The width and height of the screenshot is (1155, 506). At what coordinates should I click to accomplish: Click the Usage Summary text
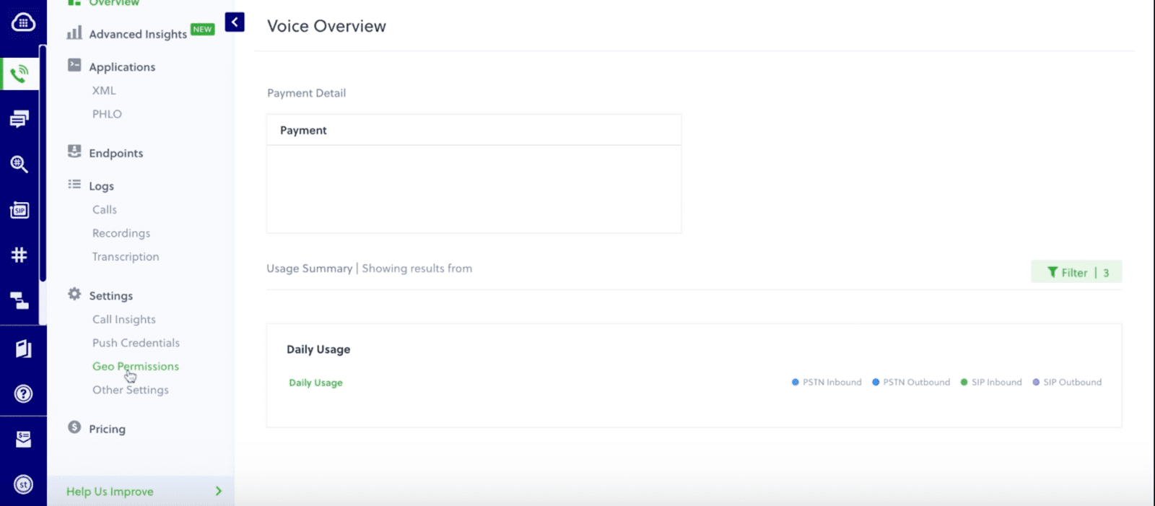[310, 268]
